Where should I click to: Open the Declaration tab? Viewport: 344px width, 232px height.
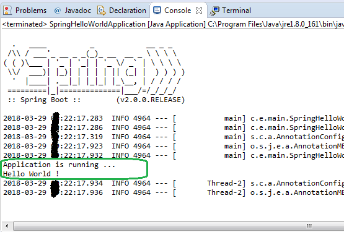(121, 11)
